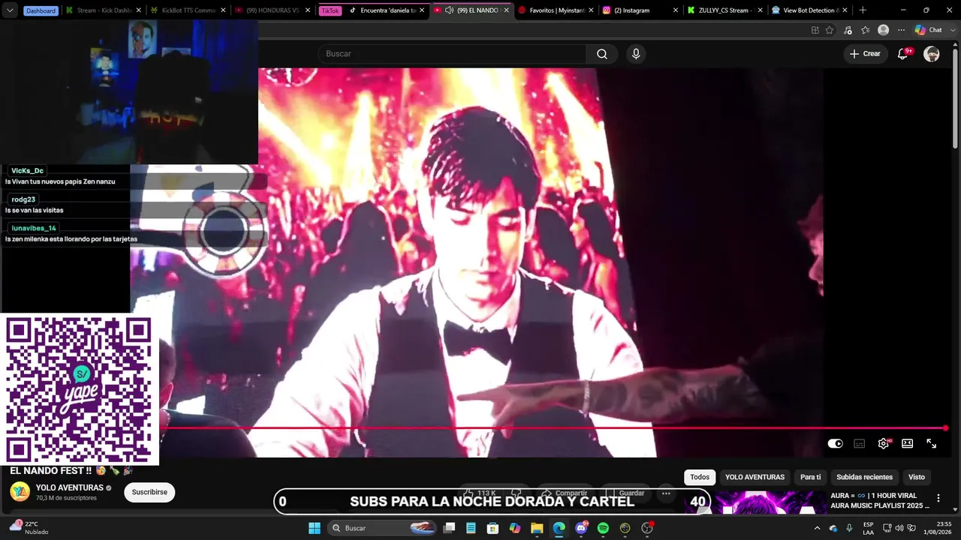Open Task View on the taskbar
The width and height of the screenshot is (961, 540).
(449, 528)
